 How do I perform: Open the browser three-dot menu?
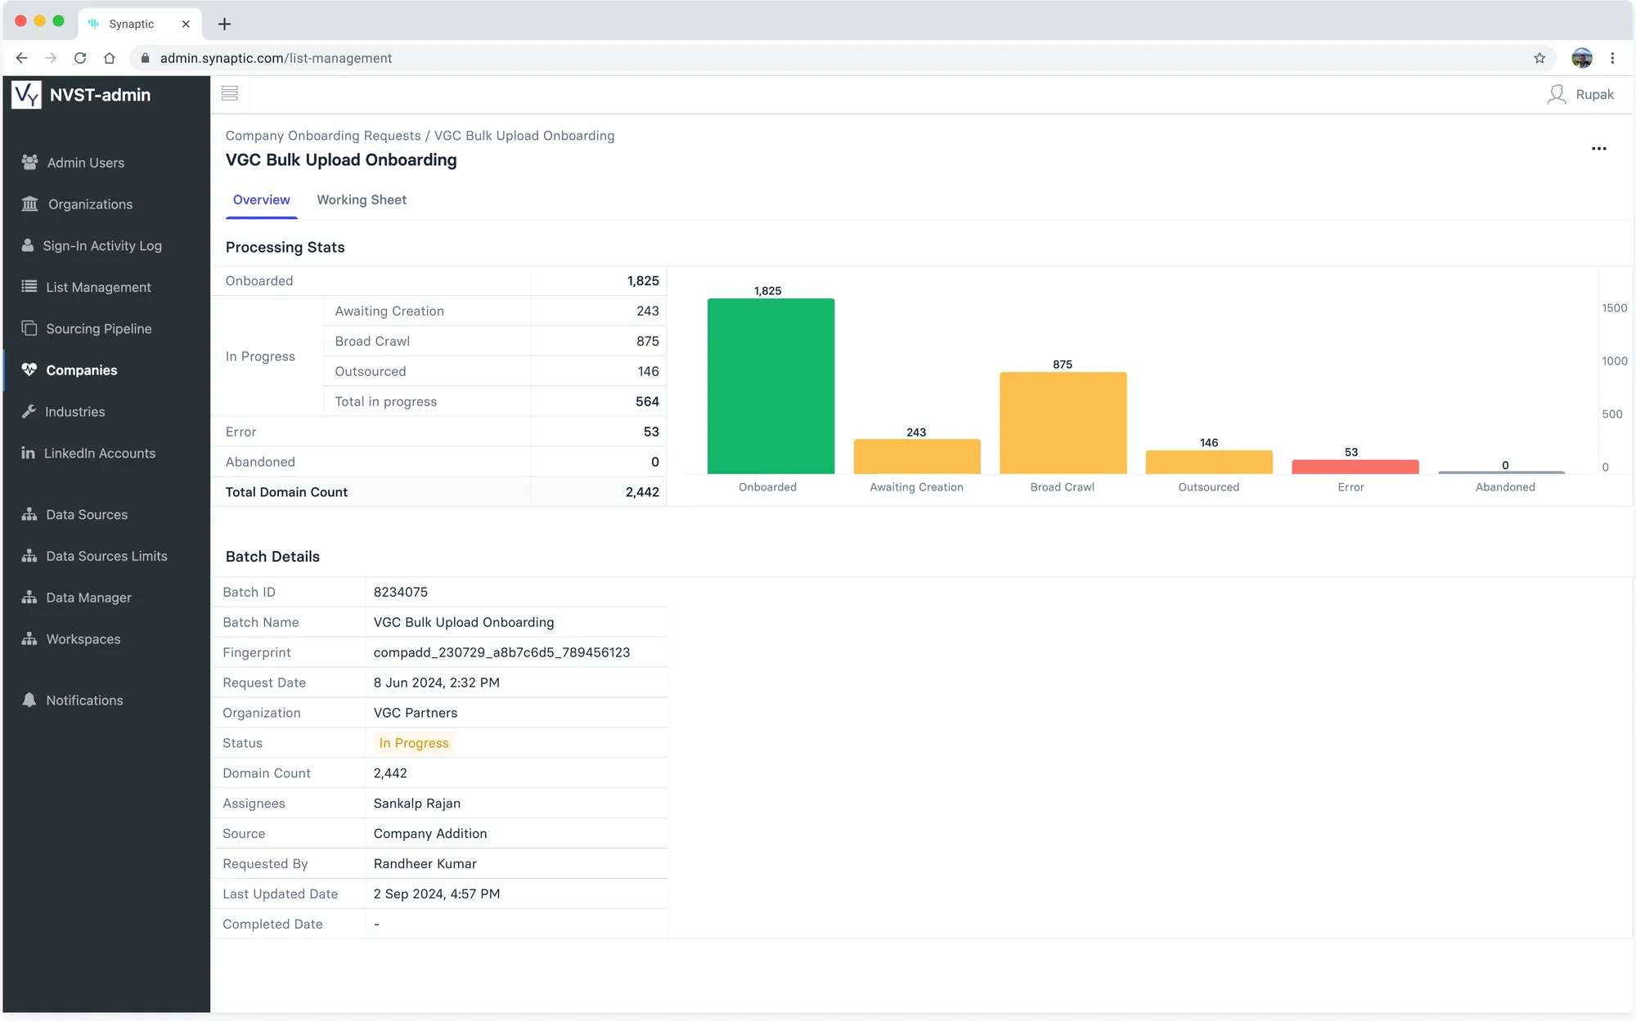(1612, 58)
